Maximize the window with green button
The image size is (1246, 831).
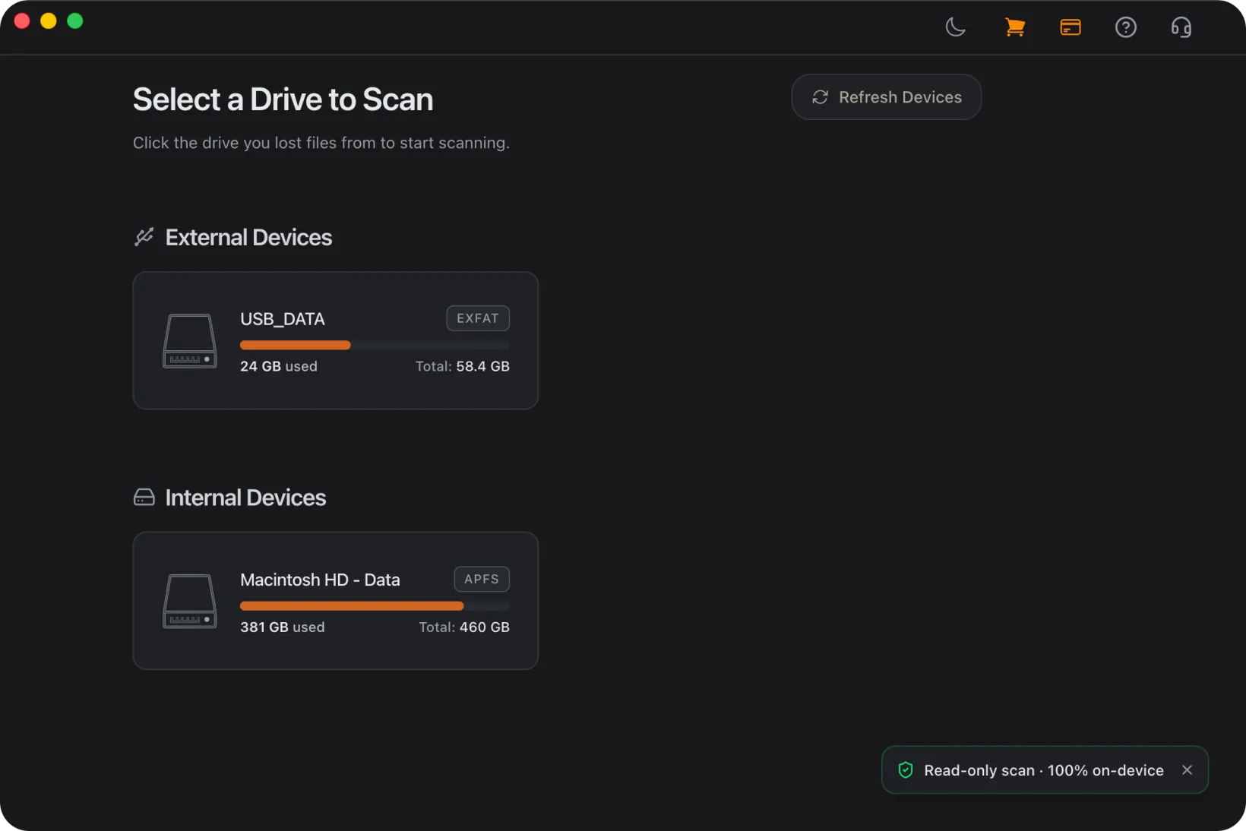click(75, 21)
